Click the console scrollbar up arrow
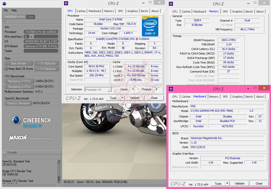271x189 pixels. coord(59,161)
